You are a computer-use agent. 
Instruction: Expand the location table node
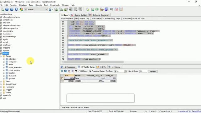(4, 73)
